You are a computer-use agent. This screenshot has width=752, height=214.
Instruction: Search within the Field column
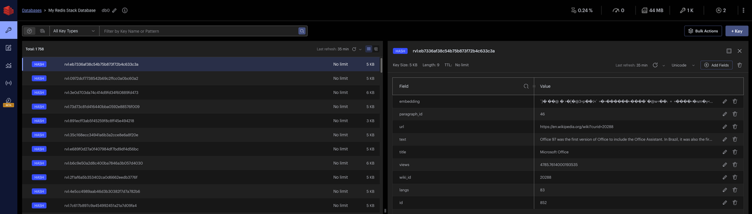pyautogui.click(x=526, y=86)
